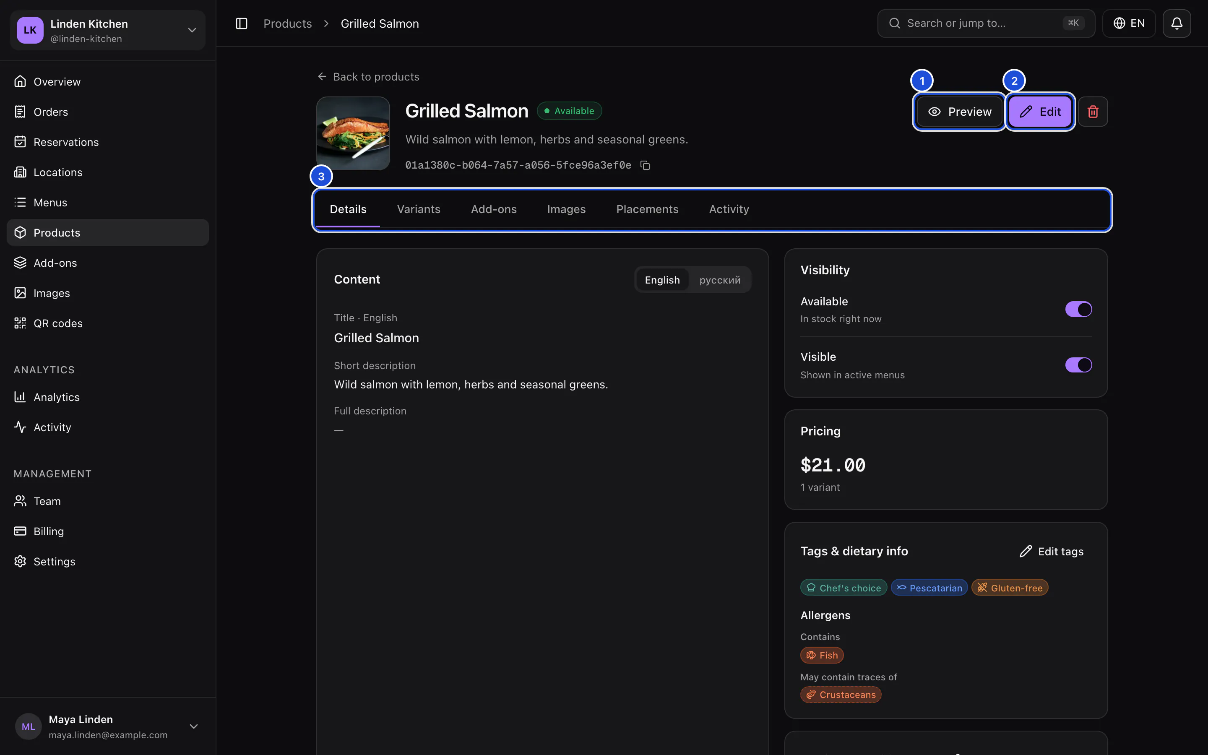The height and width of the screenshot is (755, 1208).
Task: Open Billing page
Action: (108, 531)
